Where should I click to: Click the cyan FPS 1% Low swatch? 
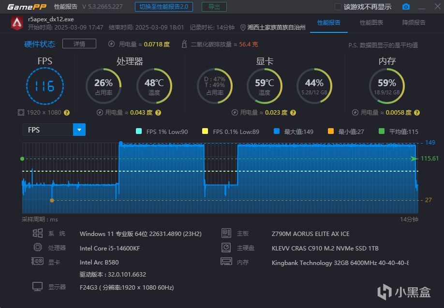139,131
